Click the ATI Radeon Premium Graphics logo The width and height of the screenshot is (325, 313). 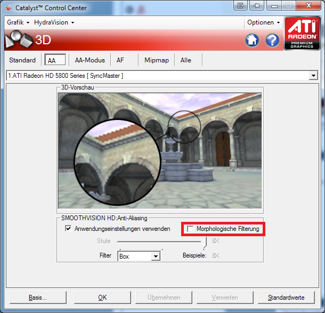coord(302,34)
